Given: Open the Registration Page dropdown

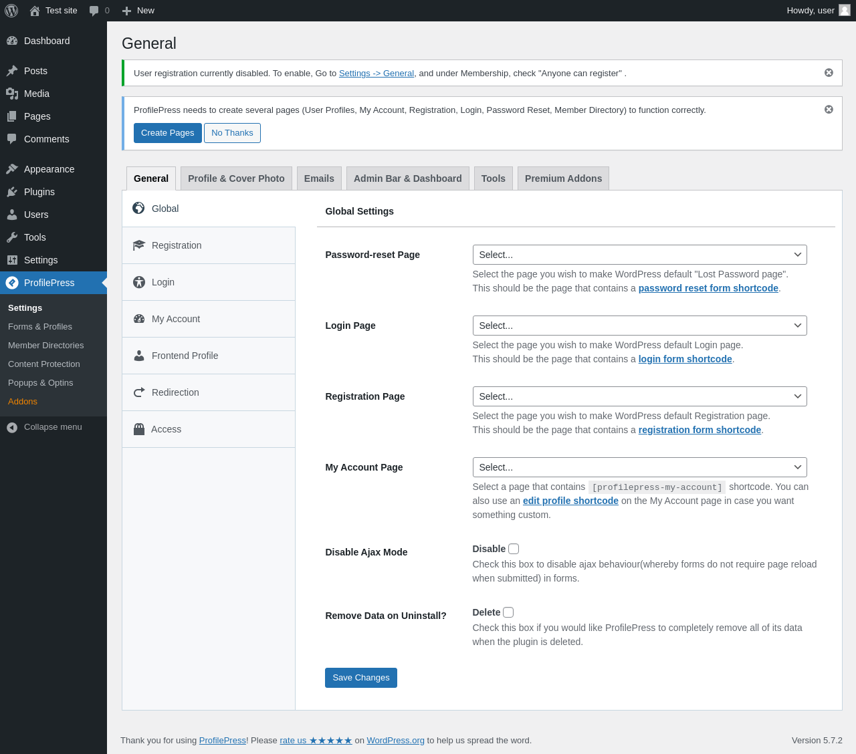Looking at the screenshot, I should [640, 396].
